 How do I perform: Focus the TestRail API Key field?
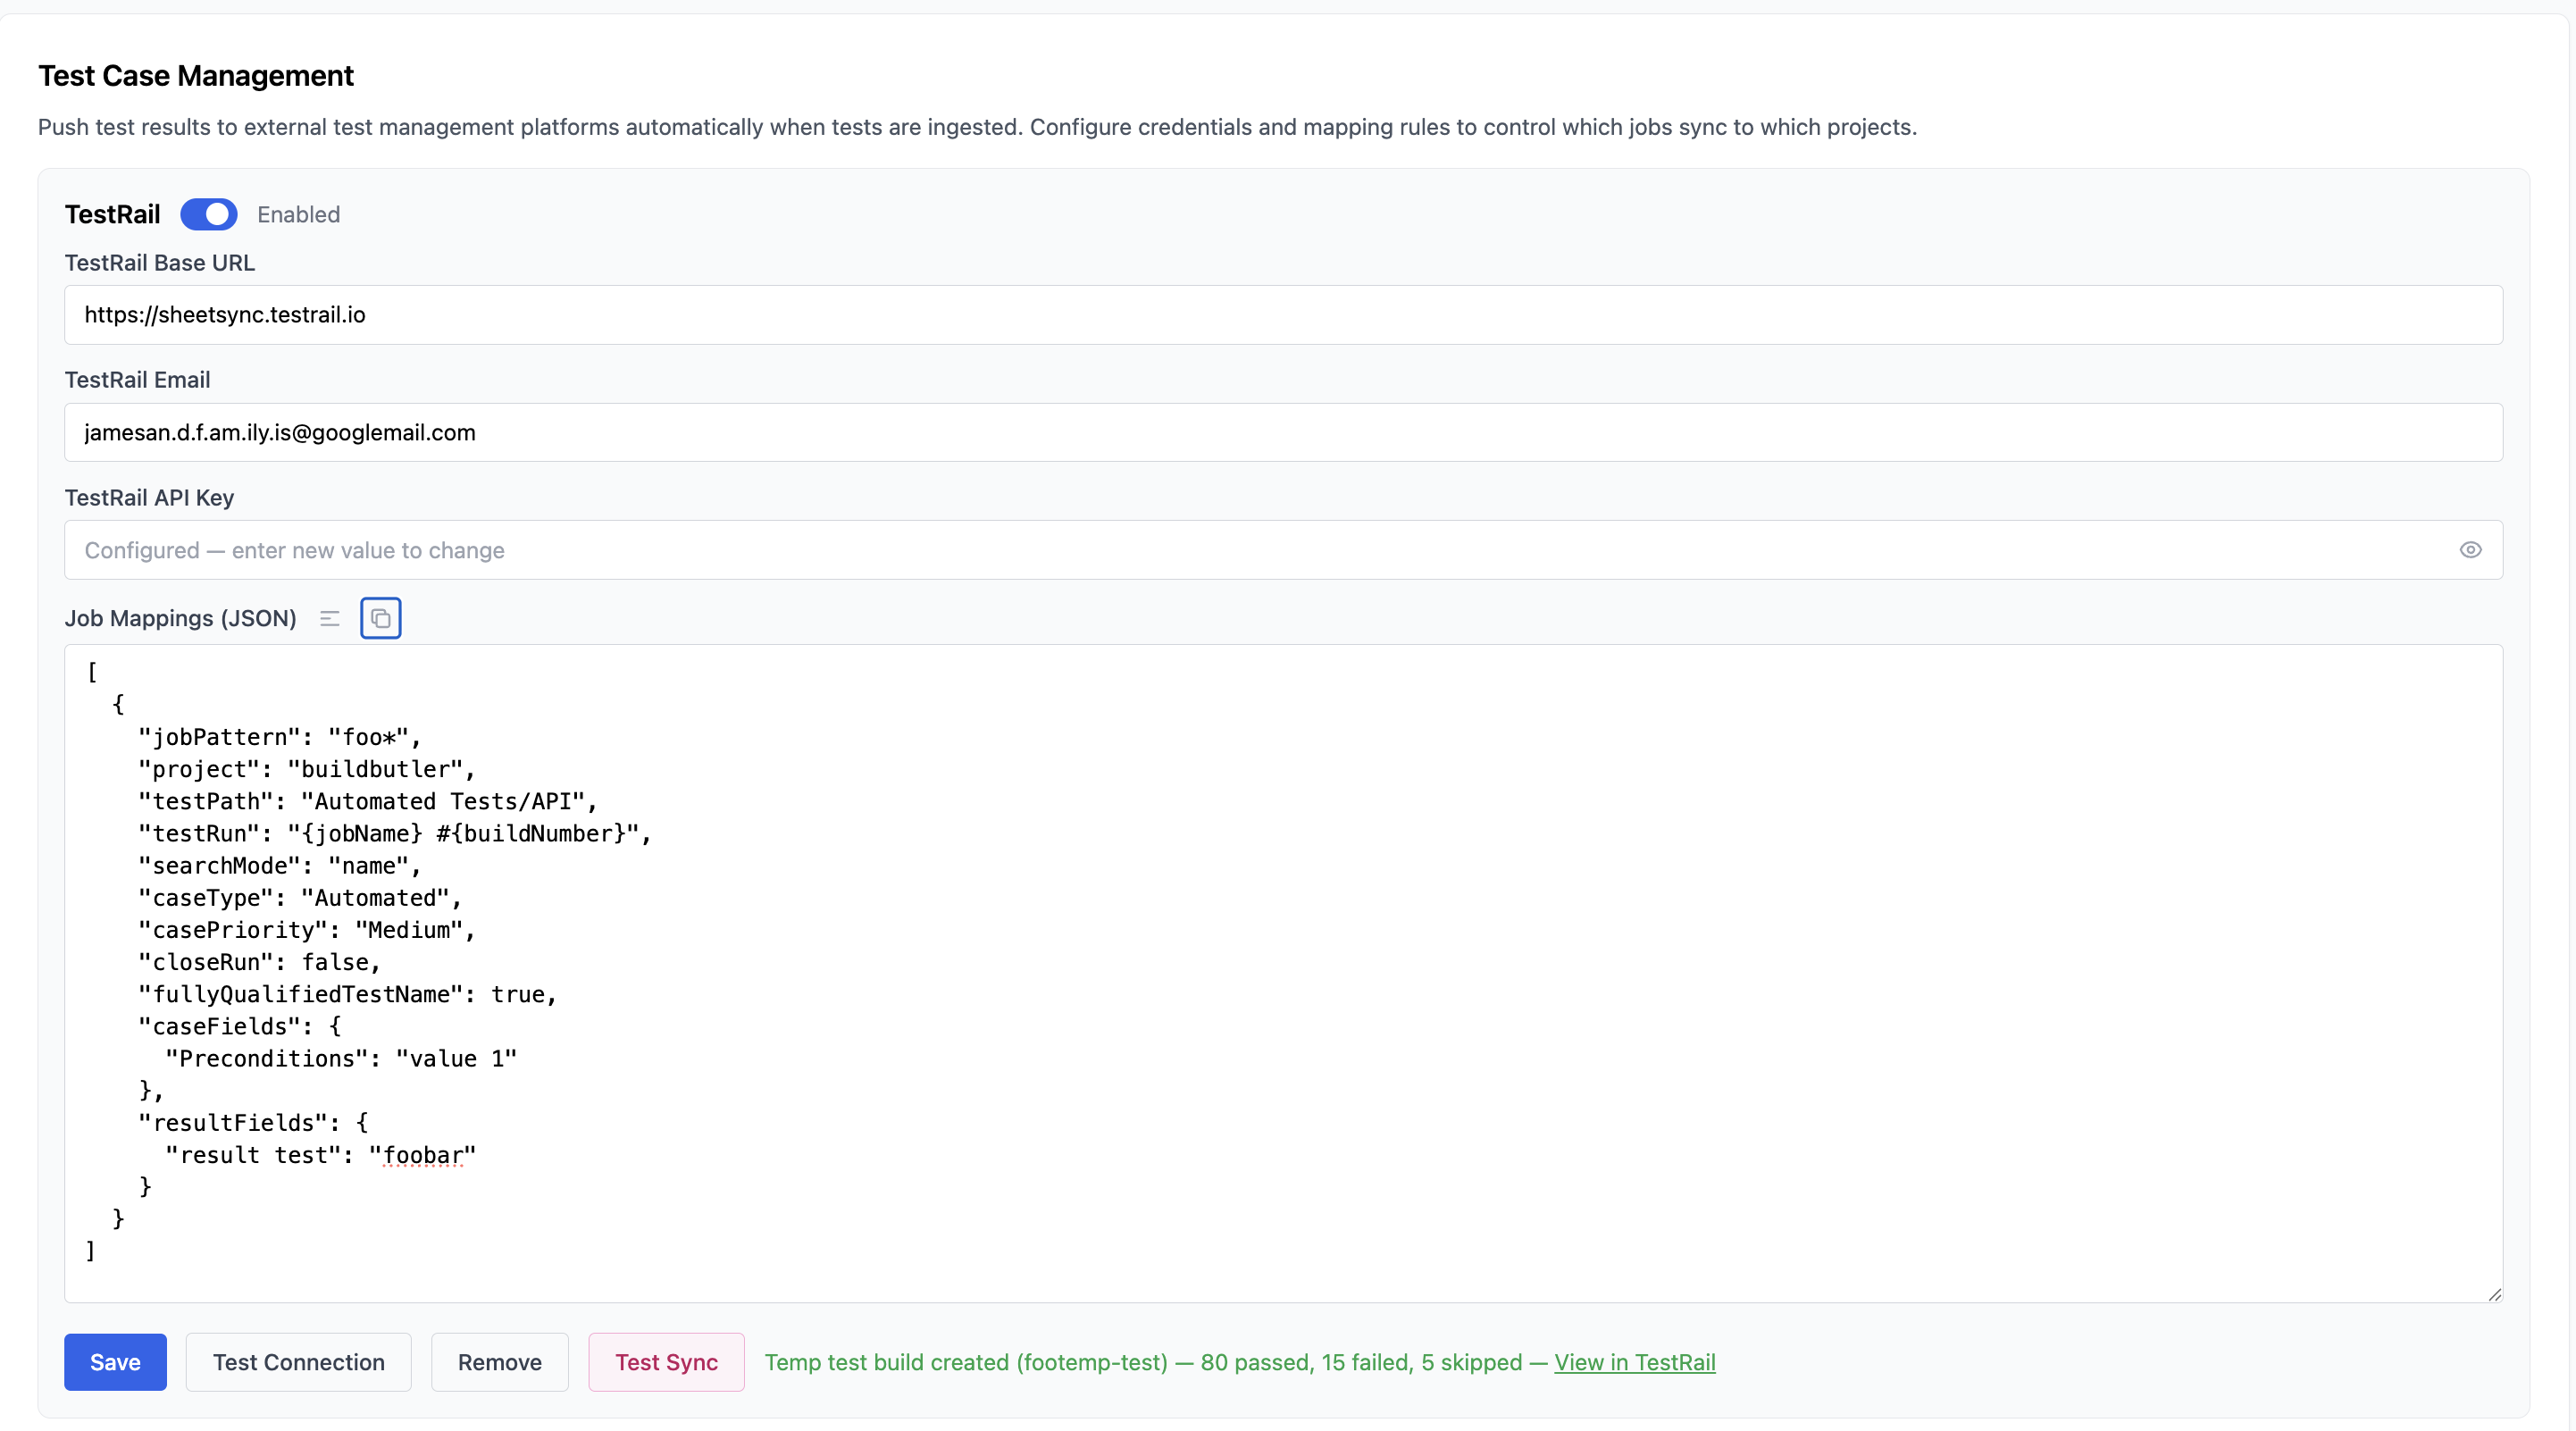click(1200, 550)
